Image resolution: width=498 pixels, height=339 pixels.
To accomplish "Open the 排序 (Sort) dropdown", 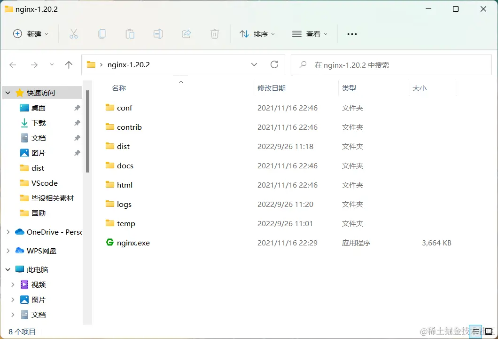I will tap(257, 34).
